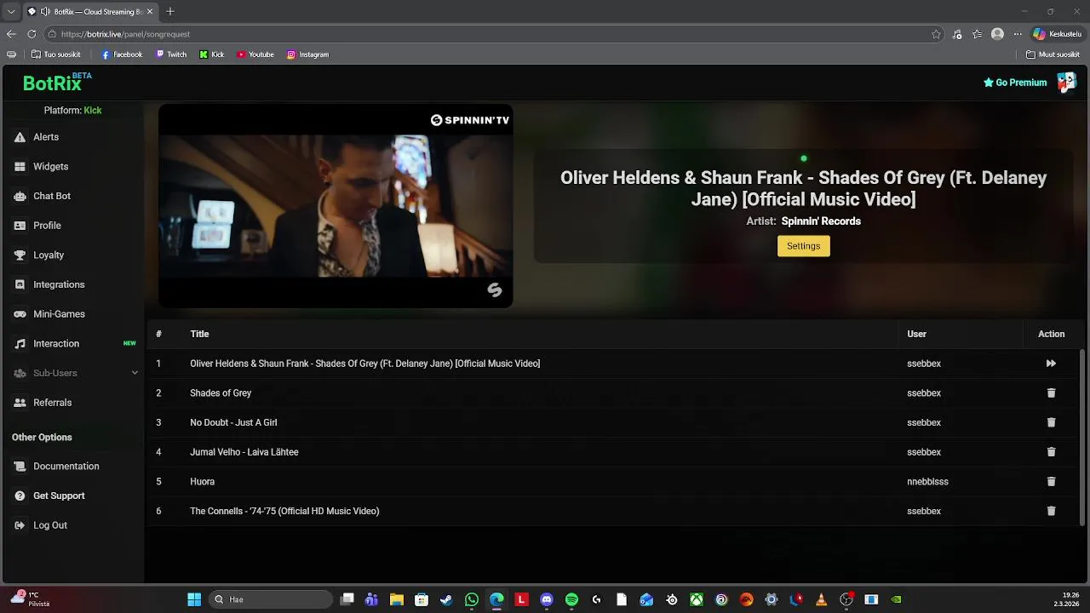Open the tab list dropdown arrow
The image size is (1090, 613).
[11, 11]
